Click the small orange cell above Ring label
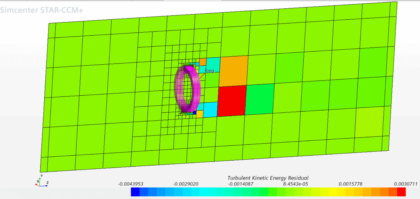The image size is (420, 199). click(x=203, y=62)
